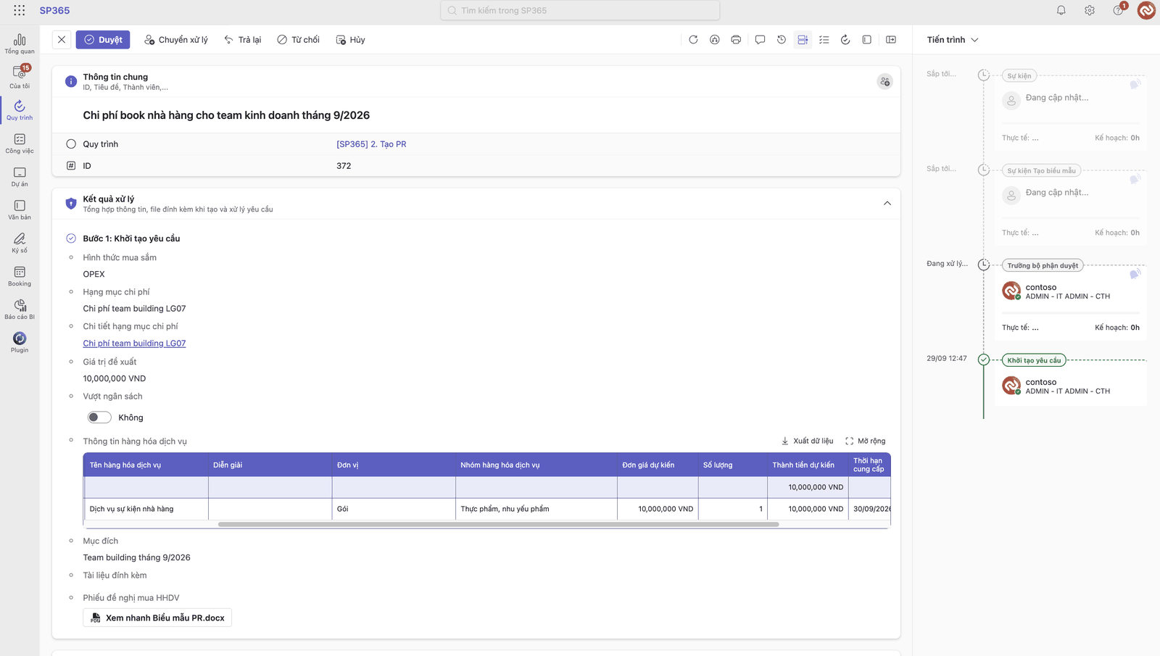Image resolution: width=1160 pixels, height=656 pixels.
Task: Click the Hủy button
Action: point(351,40)
